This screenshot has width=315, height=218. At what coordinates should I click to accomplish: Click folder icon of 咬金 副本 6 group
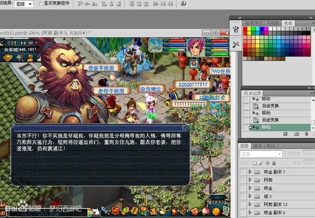point(257,213)
